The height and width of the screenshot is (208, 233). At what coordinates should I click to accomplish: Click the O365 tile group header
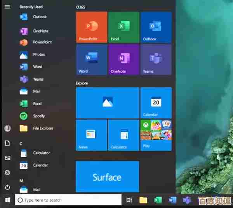[x=80, y=7]
